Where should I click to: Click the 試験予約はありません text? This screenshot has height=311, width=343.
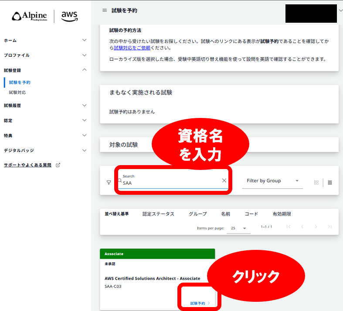[x=132, y=112]
